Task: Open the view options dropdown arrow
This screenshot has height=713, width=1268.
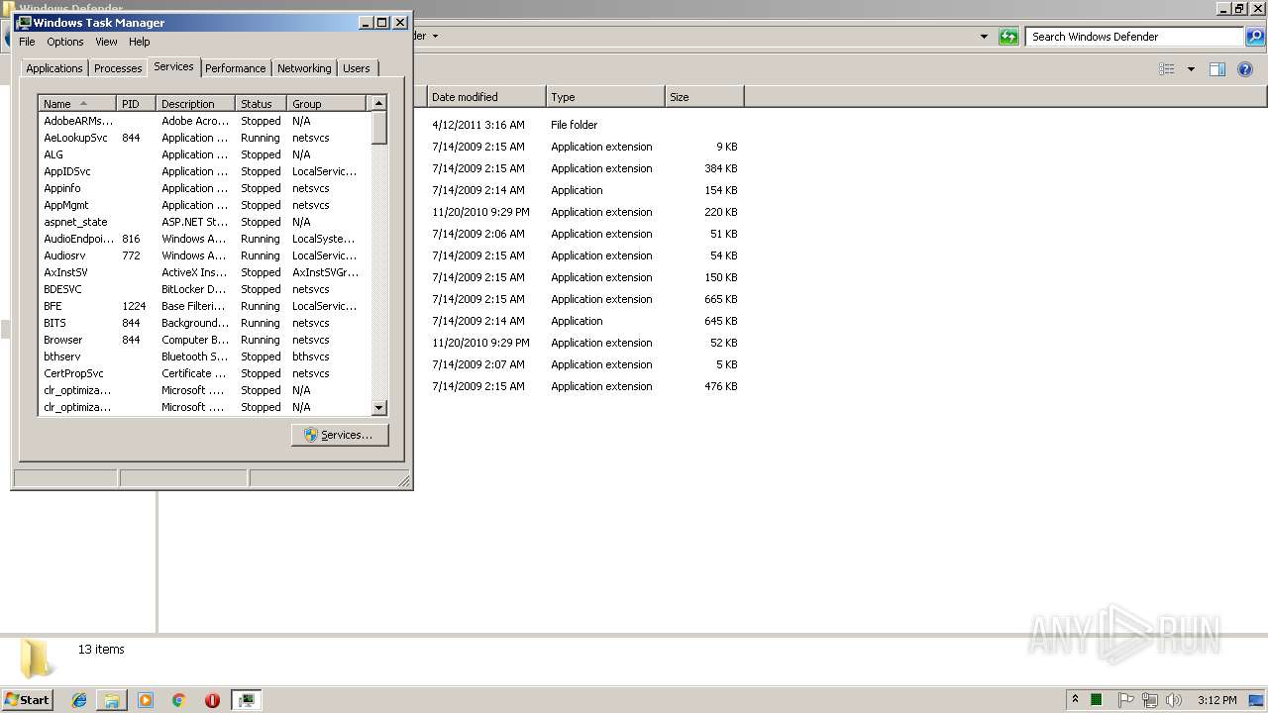Action: tap(1191, 69)
